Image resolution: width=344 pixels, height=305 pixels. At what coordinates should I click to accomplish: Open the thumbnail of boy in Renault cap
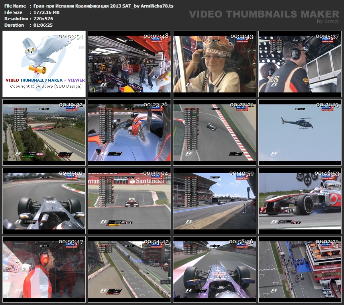[214, 64]
